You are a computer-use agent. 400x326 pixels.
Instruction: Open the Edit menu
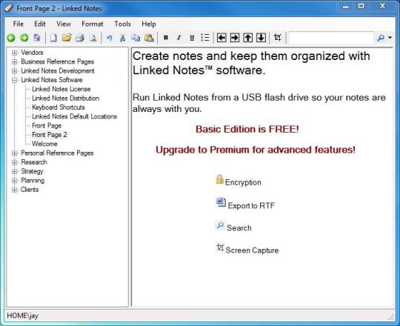[x=40, y=24]
